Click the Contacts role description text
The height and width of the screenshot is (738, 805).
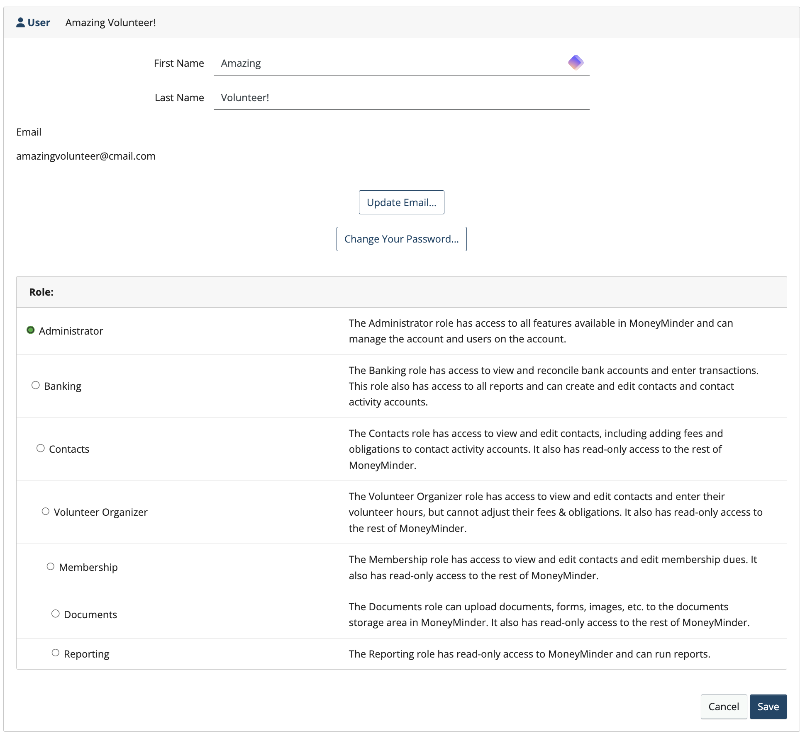tap(536, 449)
